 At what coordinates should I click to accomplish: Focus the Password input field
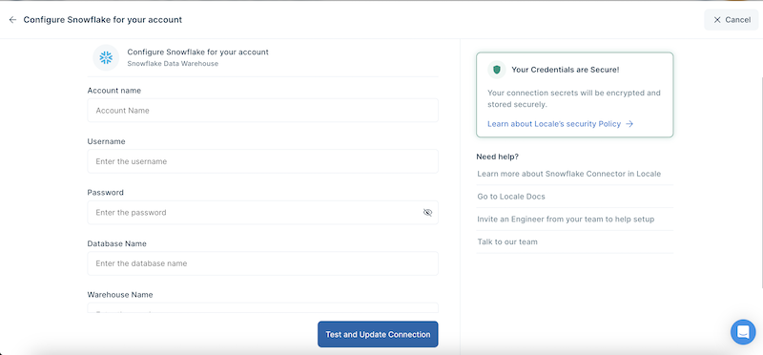pos(263,212)
